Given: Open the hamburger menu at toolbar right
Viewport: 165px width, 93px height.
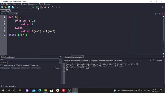Looking at the screenshot, I should click(x=163, y=7).
